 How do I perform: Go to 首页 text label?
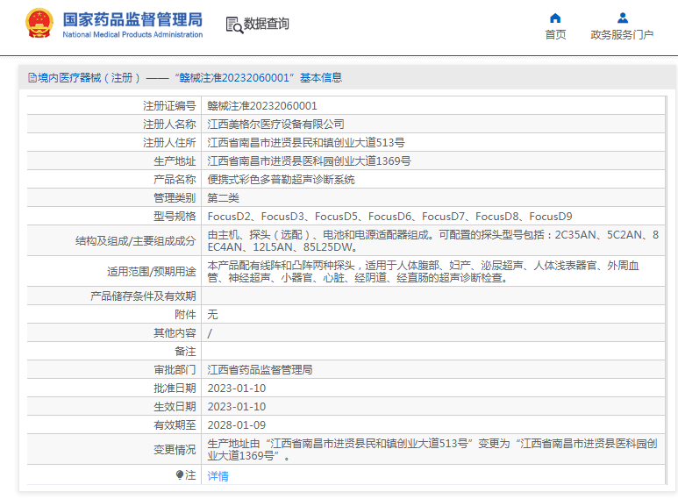coord(555,35)
